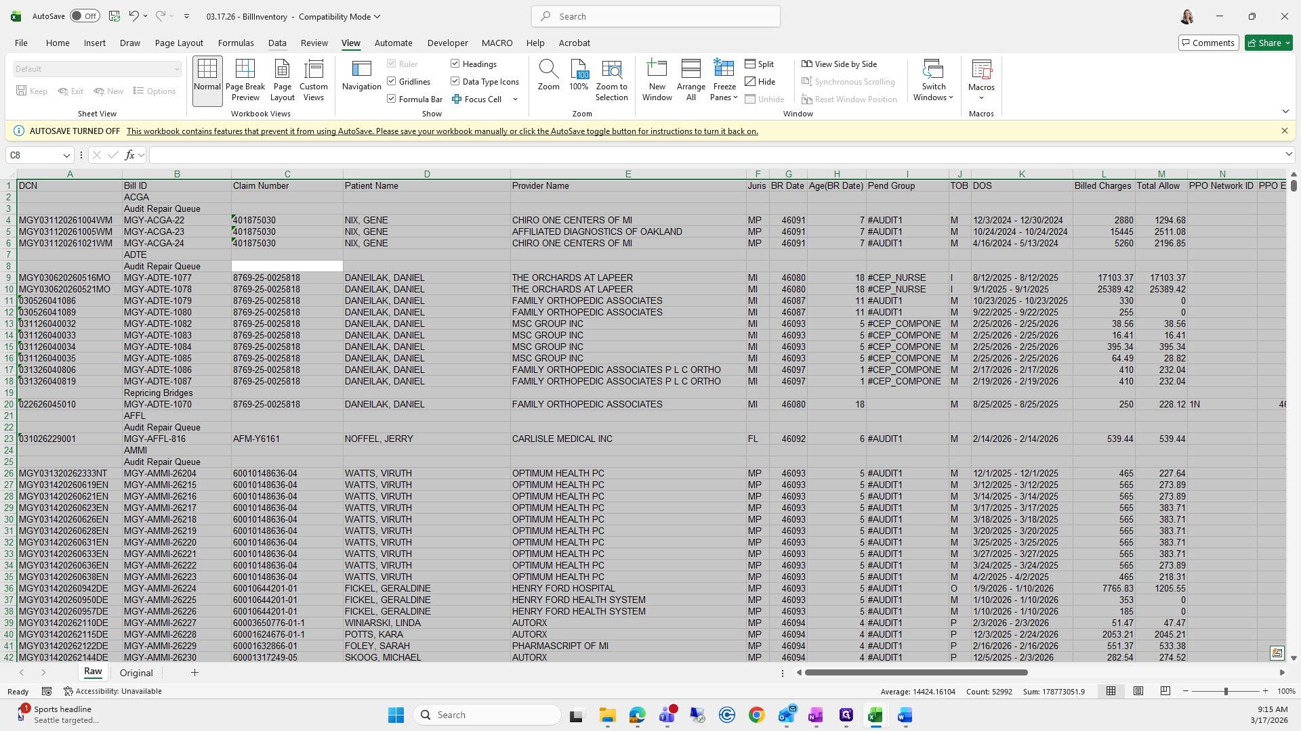Click the zoom slider in status bar
This screenshot has height=731, width=1301.
(1225, 691)
